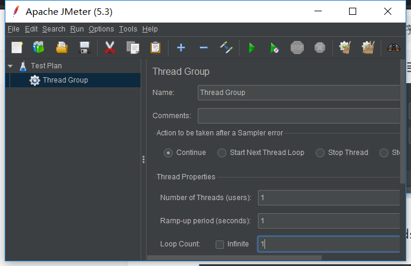Open the Search menu
The height and width of the screenshot is (266, 411).
tap(54, 29)
